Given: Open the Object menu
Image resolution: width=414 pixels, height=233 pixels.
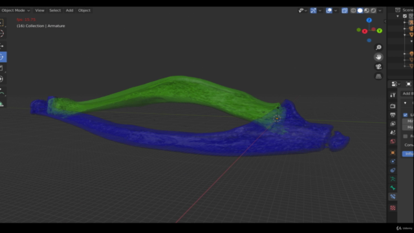Looking at the screenshot, I should coord(84,10).
